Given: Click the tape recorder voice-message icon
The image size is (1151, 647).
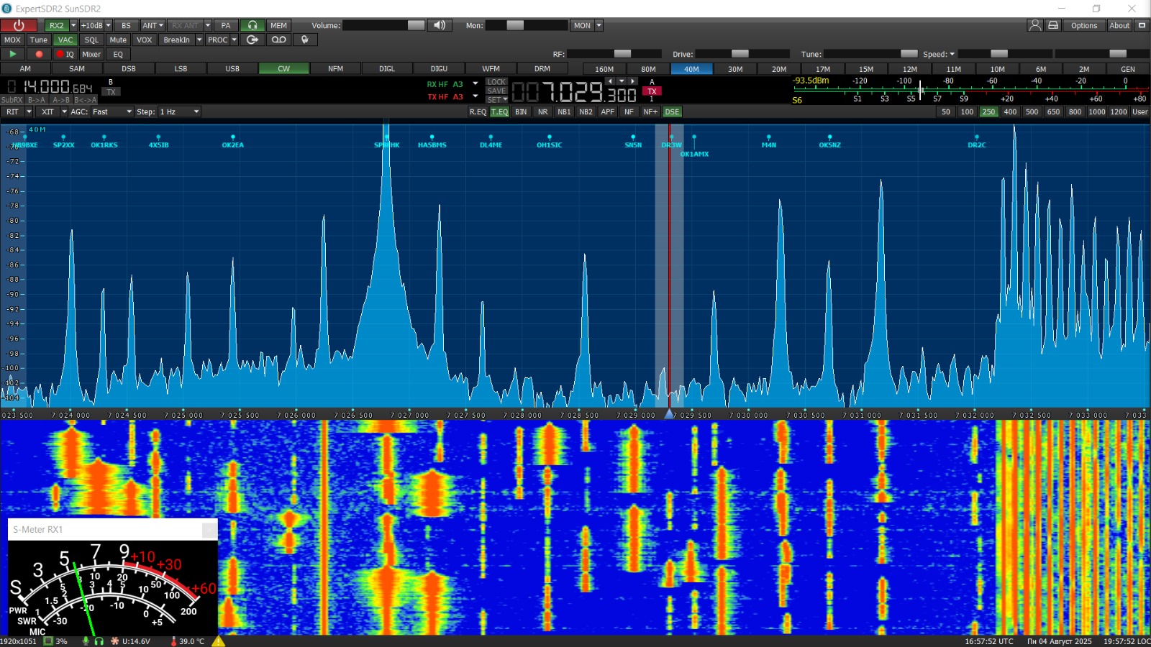Looking at the screenshot, I should point(278,40).
